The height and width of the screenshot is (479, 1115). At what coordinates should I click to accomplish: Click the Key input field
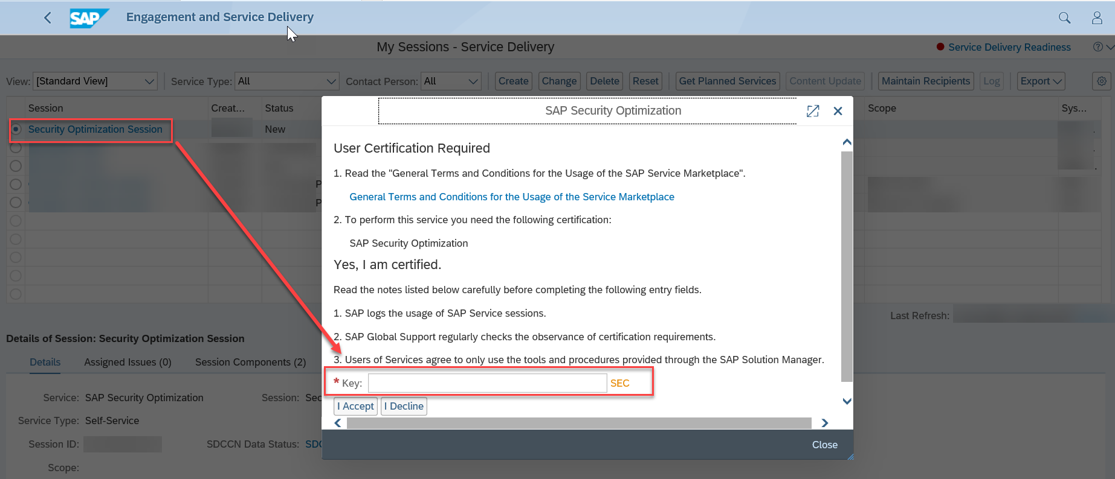(x=487, y=383)
